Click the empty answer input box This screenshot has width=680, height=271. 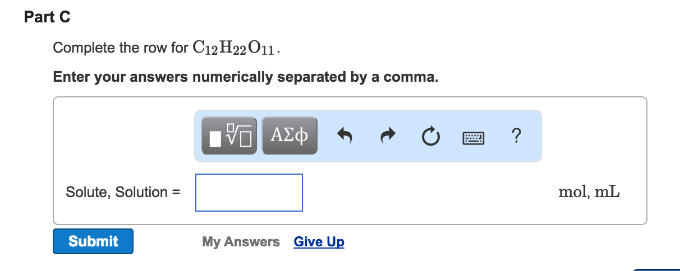249,193
